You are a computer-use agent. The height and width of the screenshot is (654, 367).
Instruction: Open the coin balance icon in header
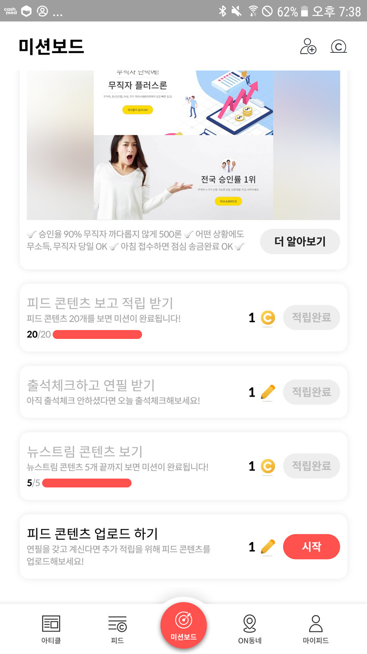click(339, 47)
